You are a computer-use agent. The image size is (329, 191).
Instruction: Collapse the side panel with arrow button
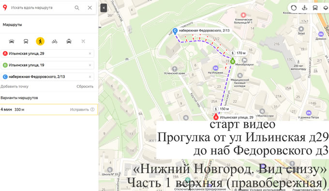(x=104, y=8)
